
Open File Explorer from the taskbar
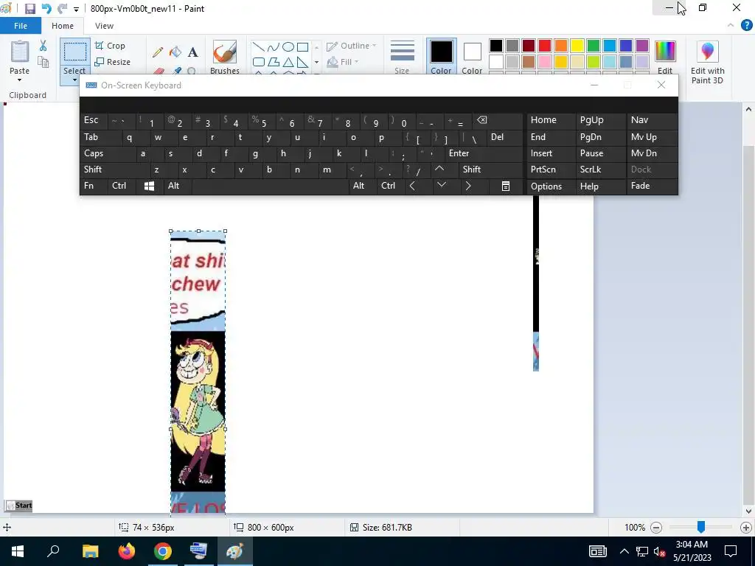point(90,551)
